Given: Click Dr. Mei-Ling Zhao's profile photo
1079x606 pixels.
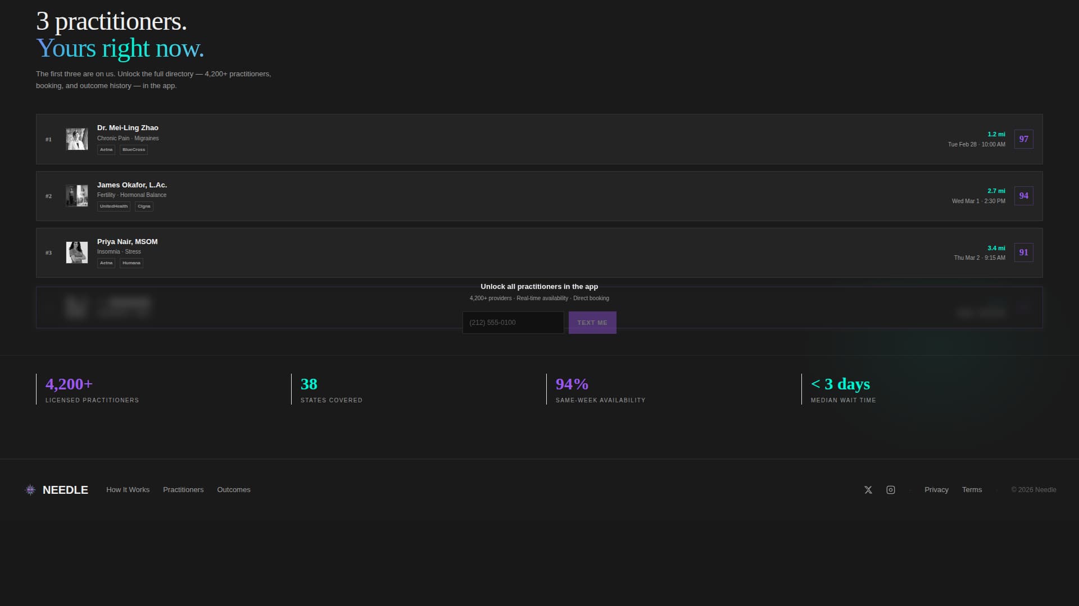Looking at the screenshot, I should (x=77, y=139).
